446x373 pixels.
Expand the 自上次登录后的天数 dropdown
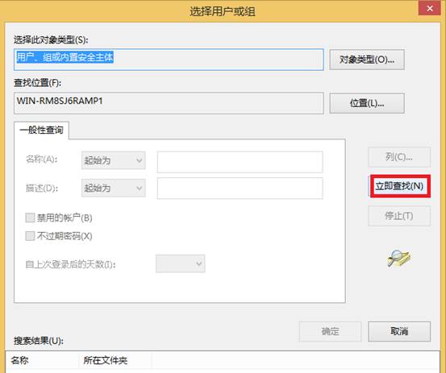click(181, 263)
